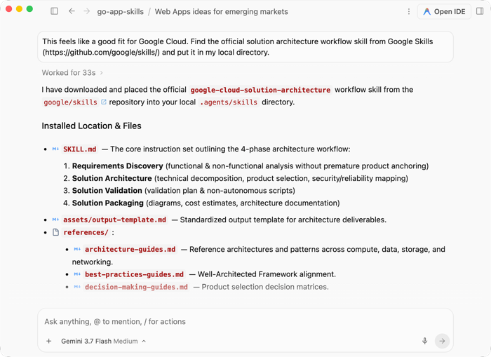Click the markdown icon beside decision-making-guides.md
491x357 pixels.
tap(77, 287)
